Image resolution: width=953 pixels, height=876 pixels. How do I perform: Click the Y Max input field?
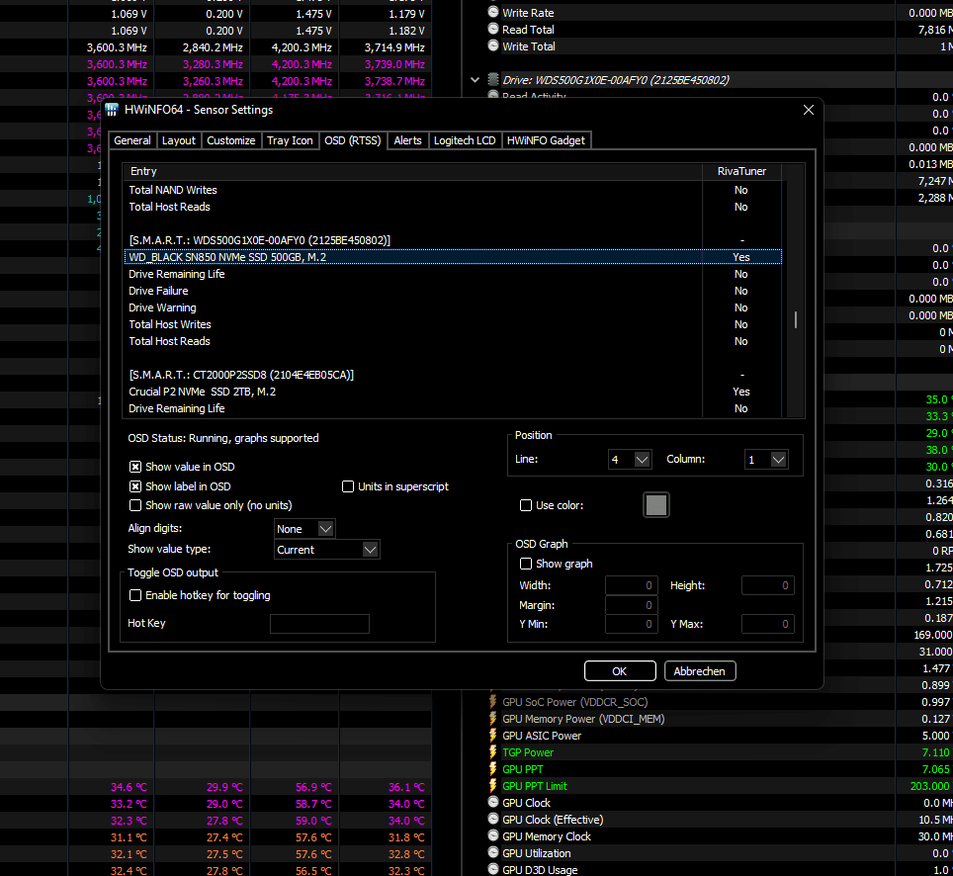767,624
